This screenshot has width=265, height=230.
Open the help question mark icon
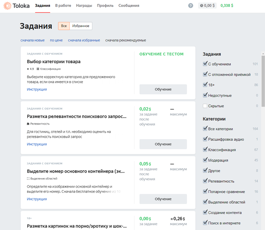coord(190,5)
